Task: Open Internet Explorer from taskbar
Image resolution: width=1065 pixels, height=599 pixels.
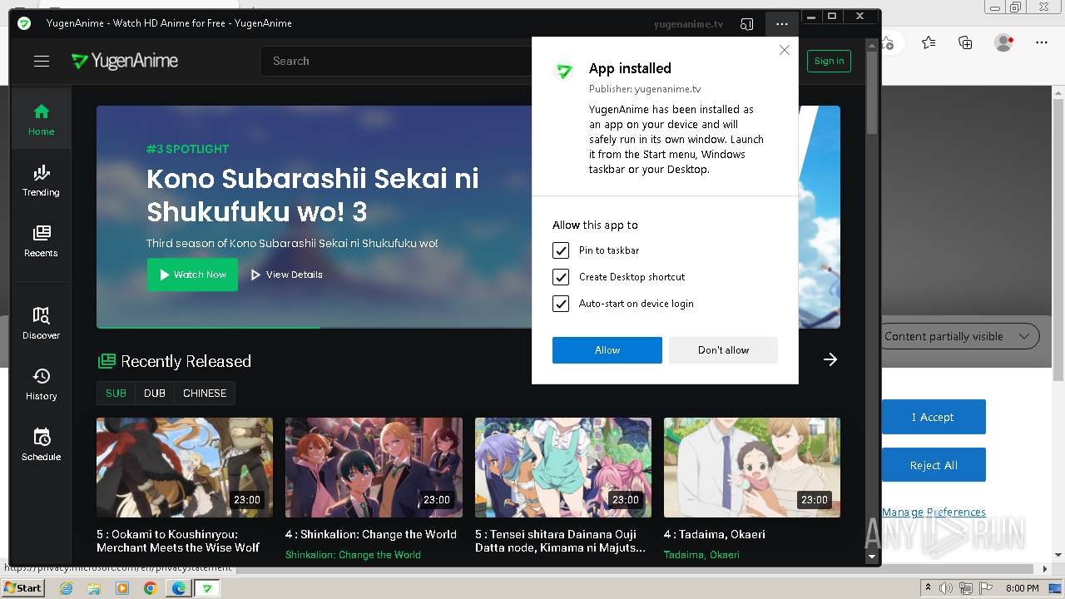Action: pyautogui.click(x=66, y=588)
